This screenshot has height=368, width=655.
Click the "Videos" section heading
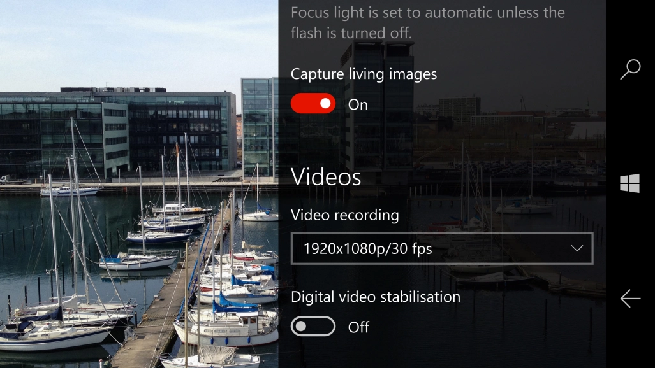[x=326, y=177]
